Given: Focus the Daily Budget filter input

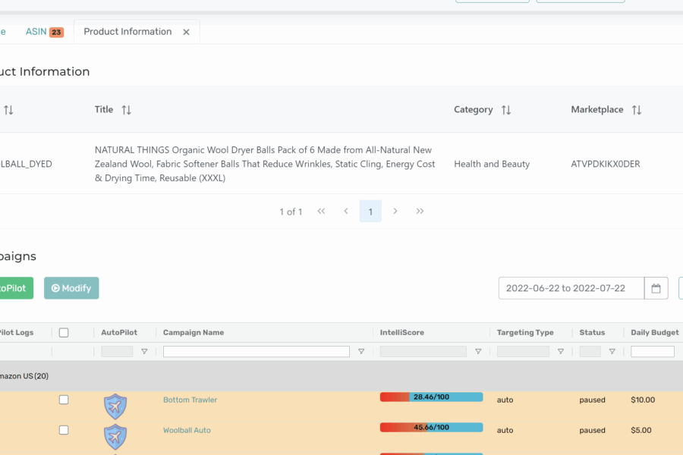Looking at the screenshot, I should coord(653,351).
